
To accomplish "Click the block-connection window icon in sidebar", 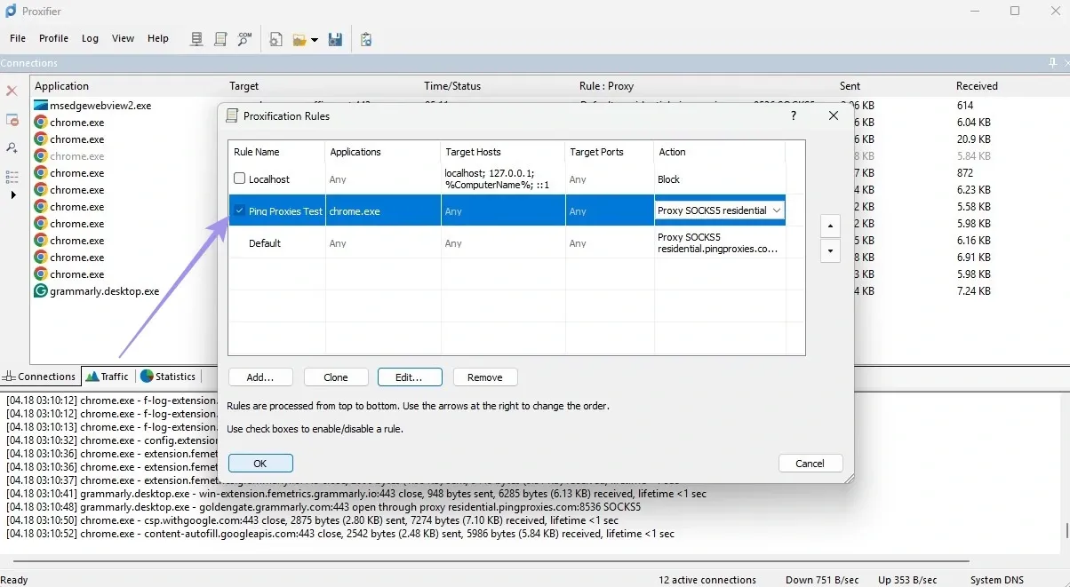I will click(x=12, y=120).
